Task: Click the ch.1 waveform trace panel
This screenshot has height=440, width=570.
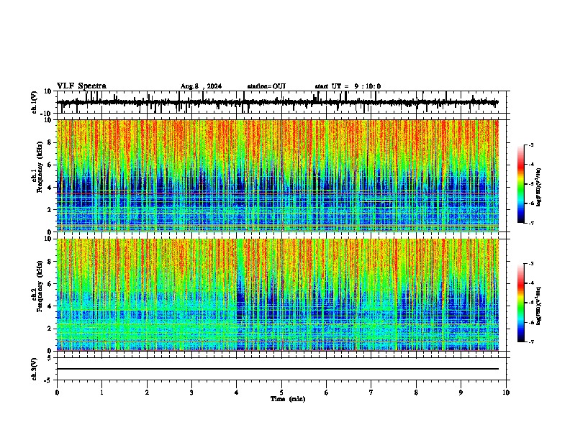Action: [283, 102]
